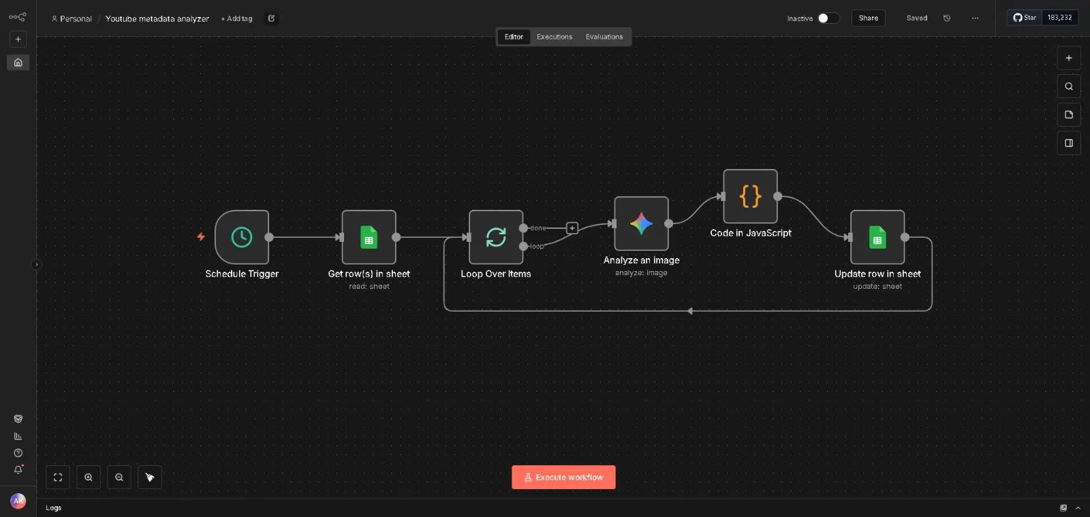Click the plus on the Loop done connector
This screenshot has height=517, width=1090.
coord(572,228)
